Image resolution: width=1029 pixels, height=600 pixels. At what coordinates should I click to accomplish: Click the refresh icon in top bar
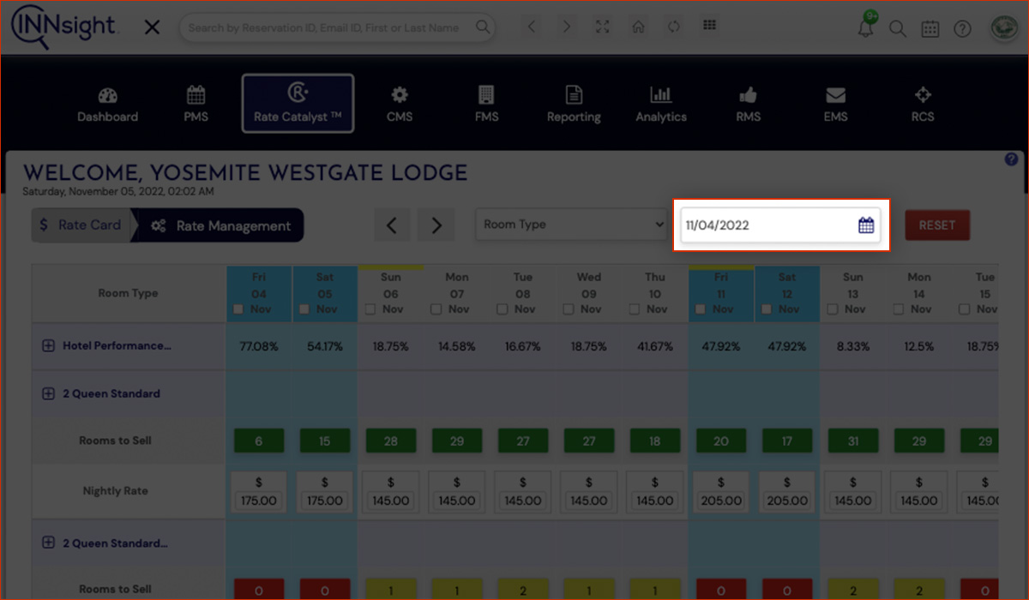pyautogui.click(x=673, y=27)
